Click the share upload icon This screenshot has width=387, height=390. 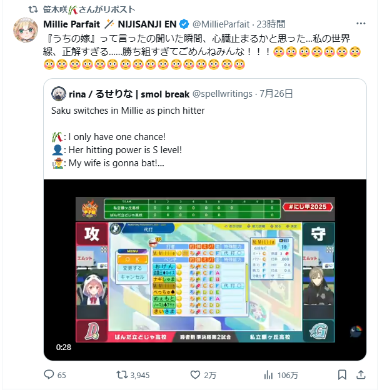pyautogui.click(x=361, y=374)
